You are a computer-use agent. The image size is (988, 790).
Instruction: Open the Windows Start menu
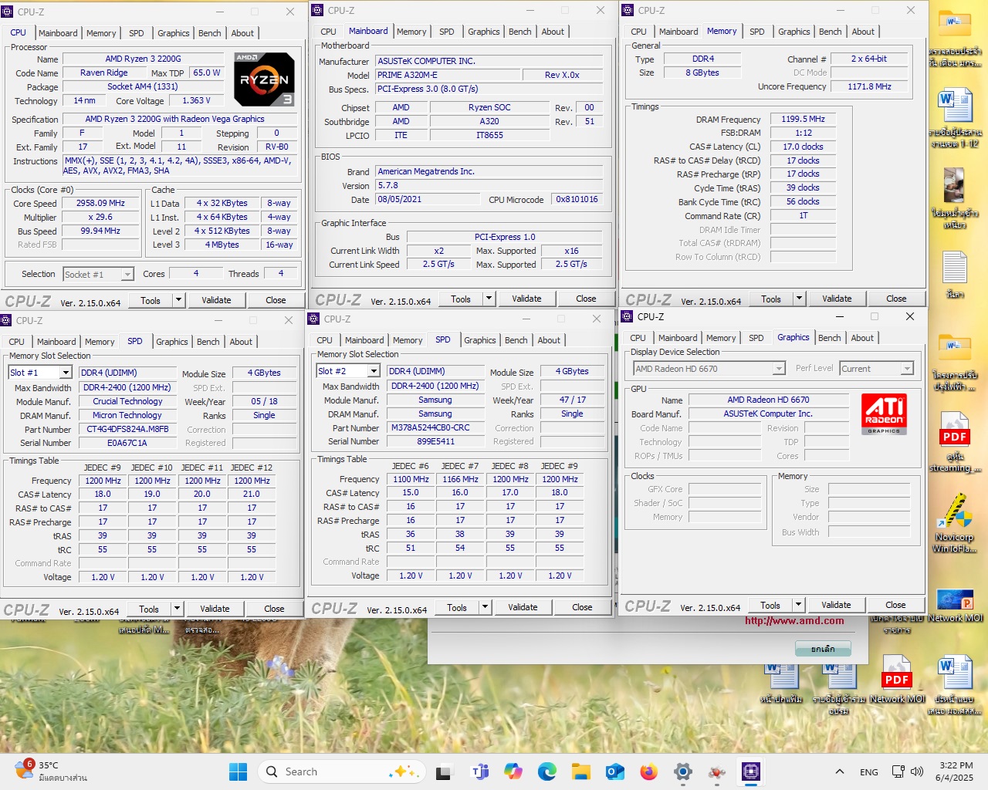pos(239,771)
